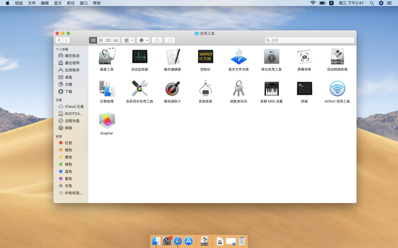Click the Finder icon in the Dock
This screenshot has width=398, height=248.
click(156, 241)
